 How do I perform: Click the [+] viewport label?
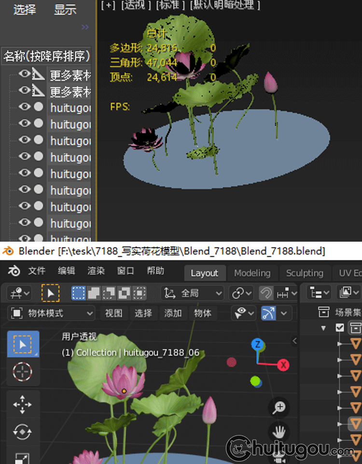tap(108, 4)
